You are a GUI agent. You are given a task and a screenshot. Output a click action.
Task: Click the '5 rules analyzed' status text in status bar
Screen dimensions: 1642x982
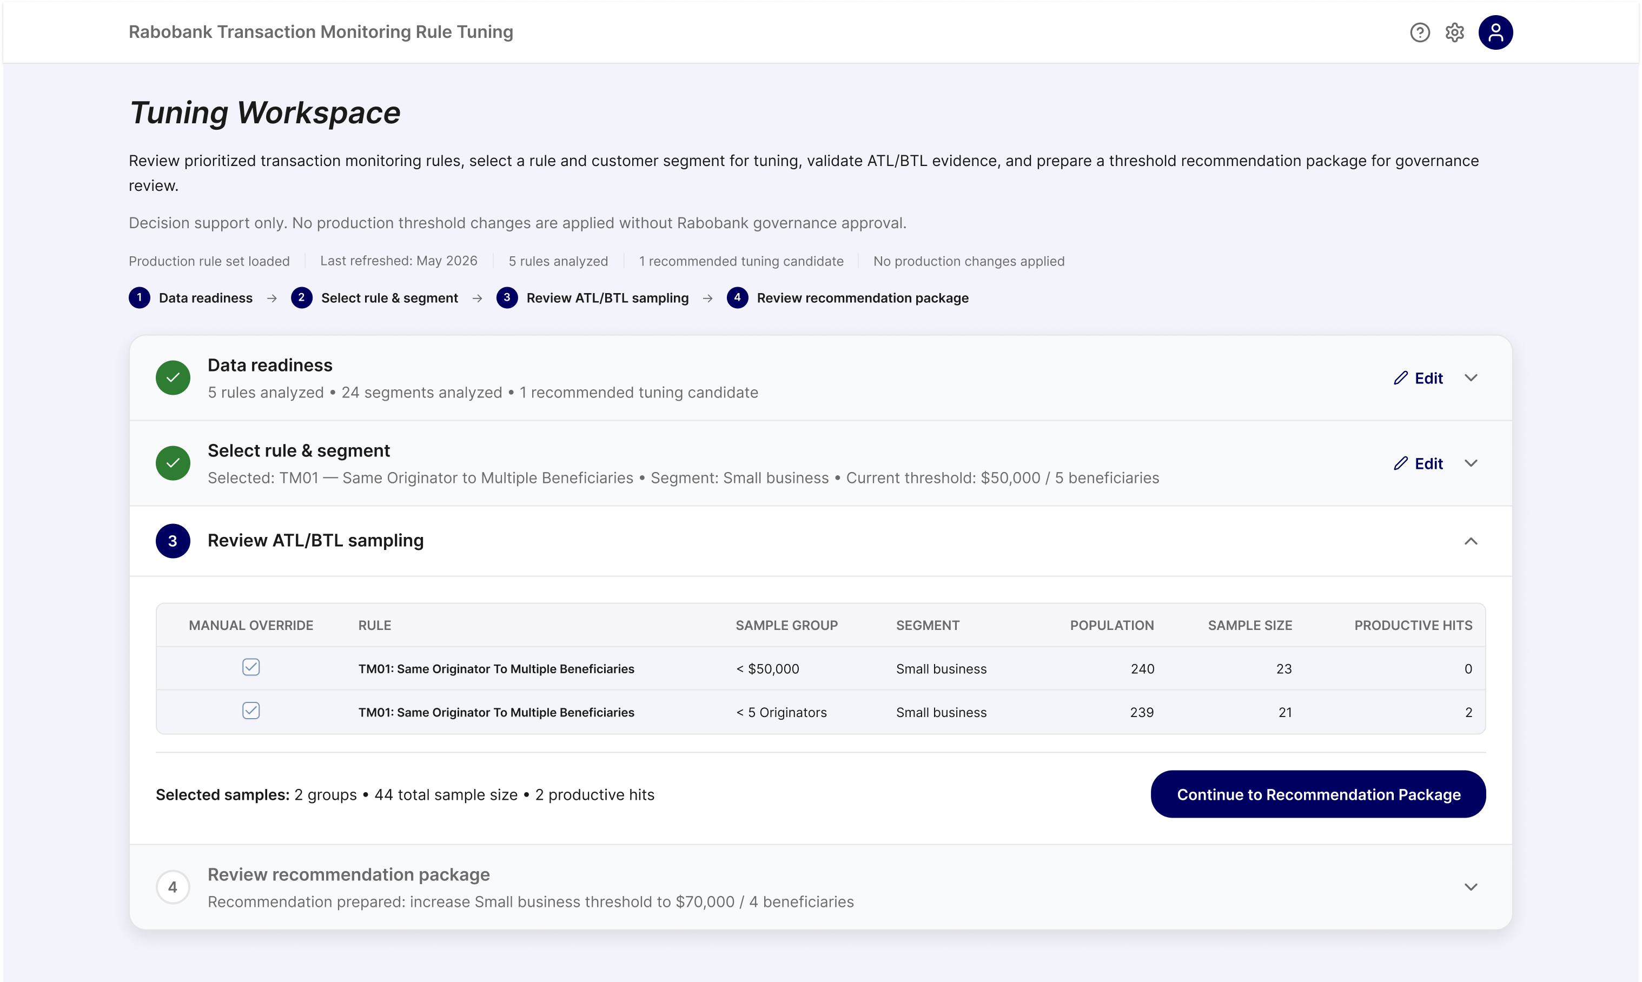558,261
